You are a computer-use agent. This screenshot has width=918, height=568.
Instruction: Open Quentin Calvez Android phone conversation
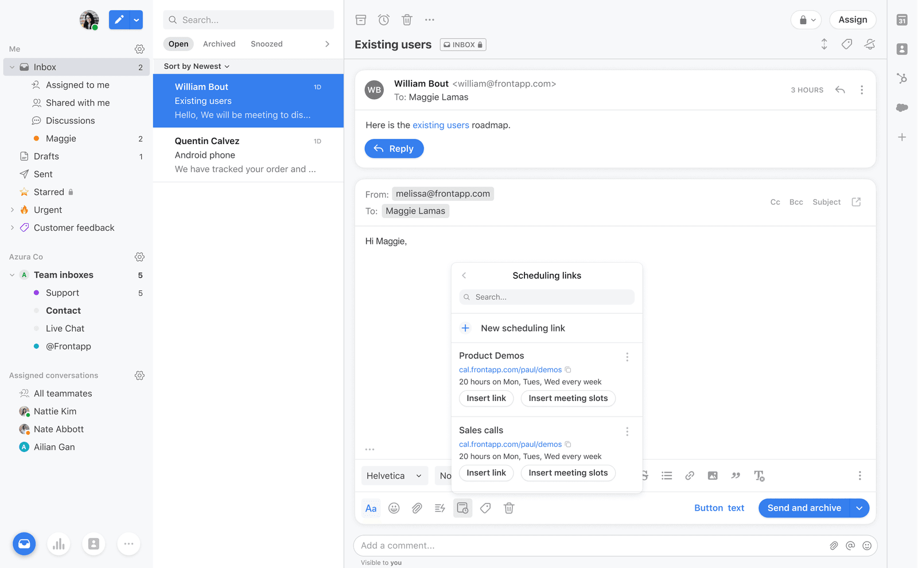tap(248, 155)
